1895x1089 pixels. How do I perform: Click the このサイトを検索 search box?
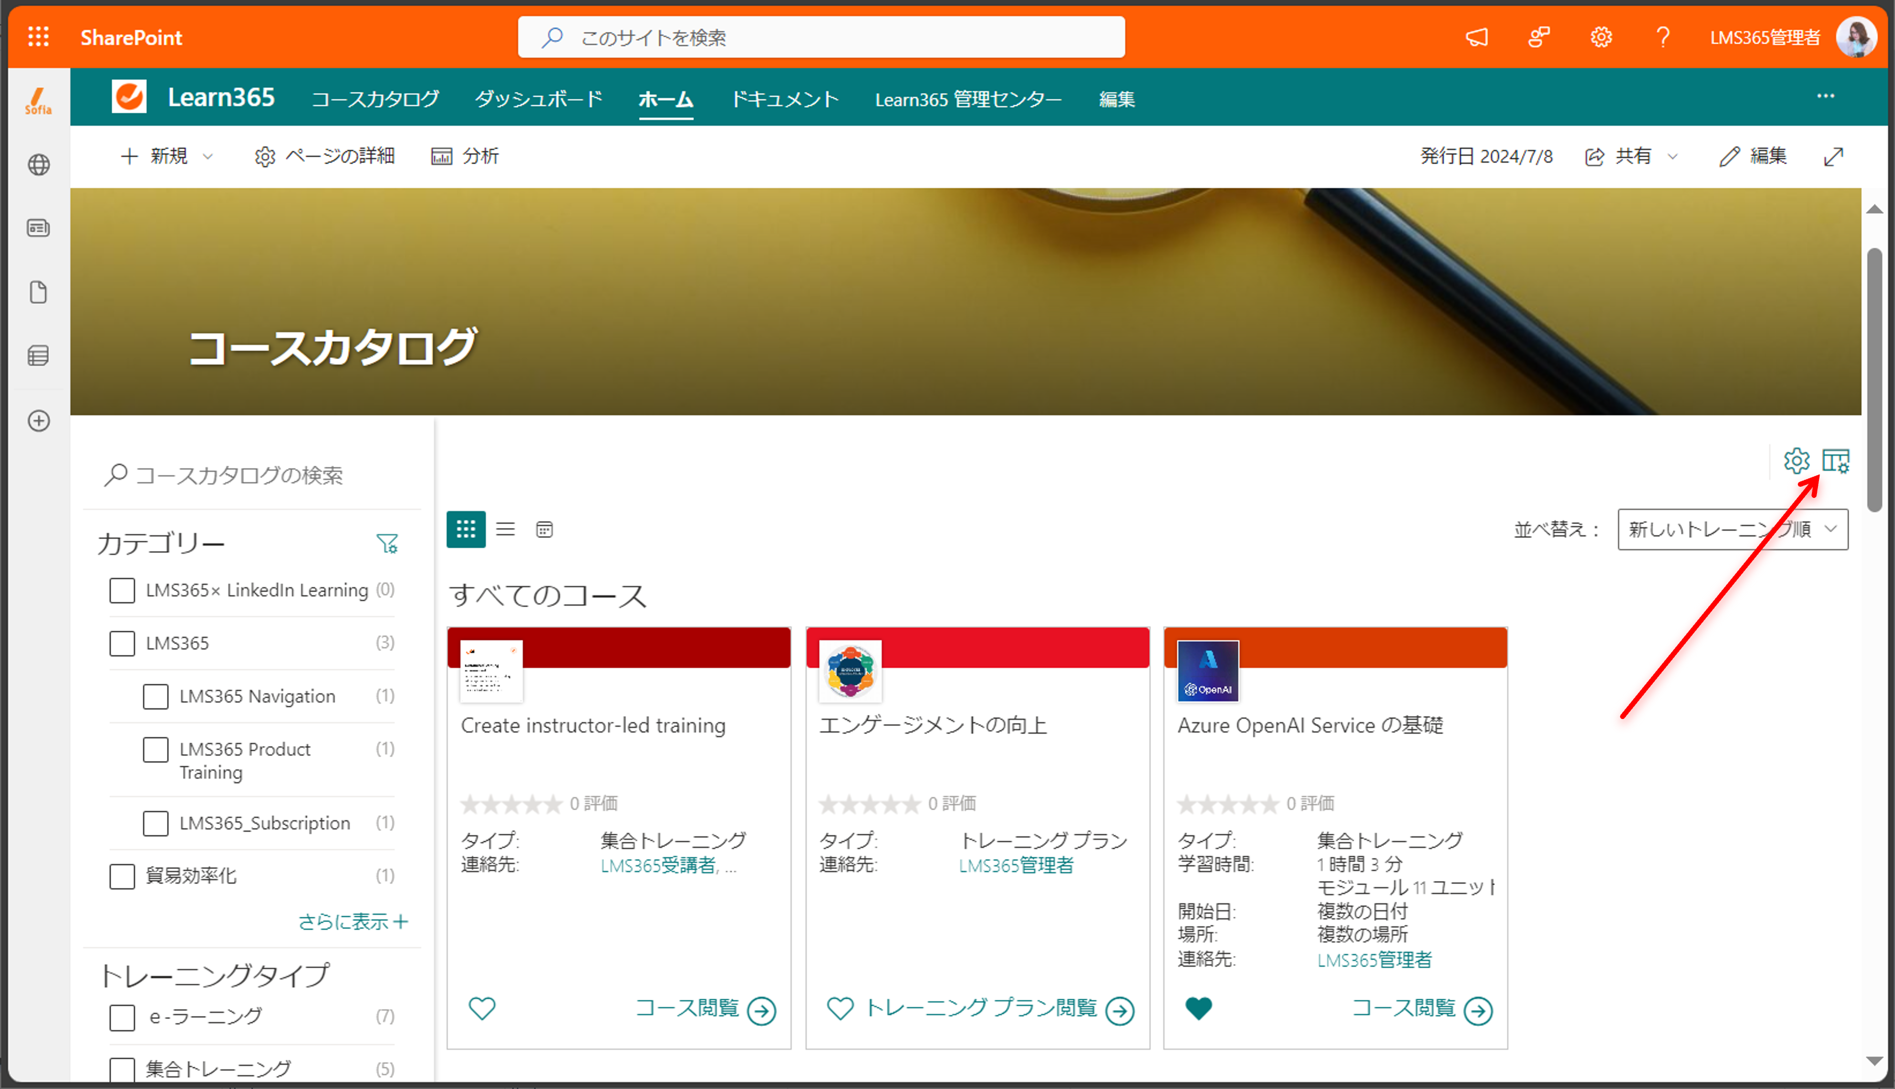tap(821, 37)
